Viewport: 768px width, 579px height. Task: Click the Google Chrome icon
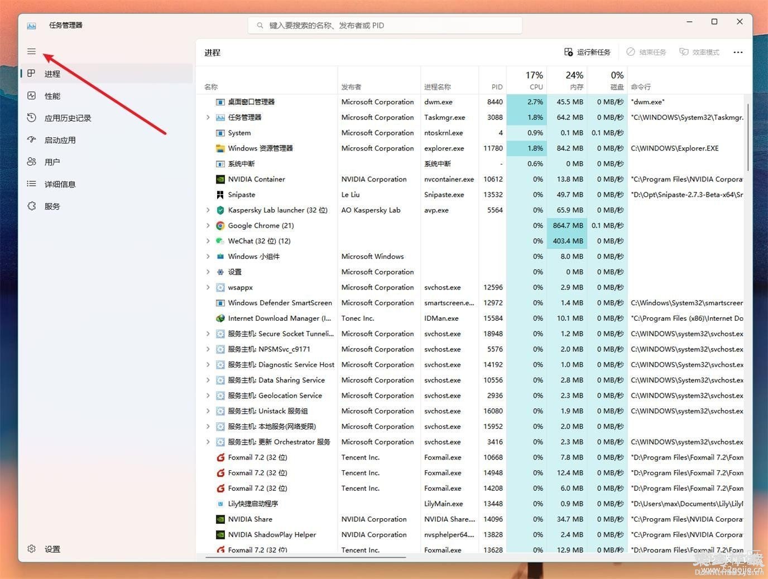coord(220,225)
